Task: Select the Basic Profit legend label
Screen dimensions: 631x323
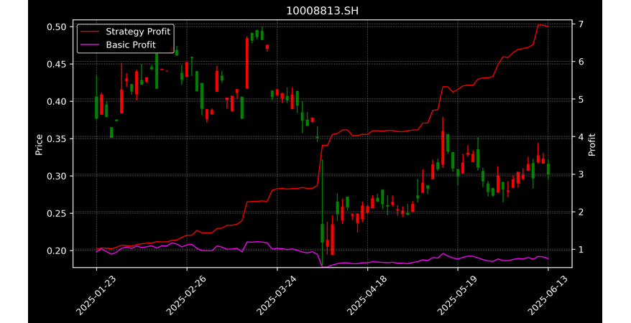Action: (x=131, y=45)
